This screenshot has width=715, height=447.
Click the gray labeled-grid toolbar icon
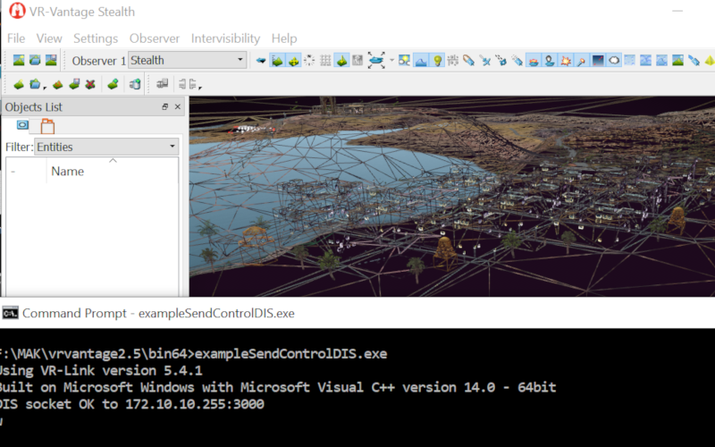tap(453, 60)
